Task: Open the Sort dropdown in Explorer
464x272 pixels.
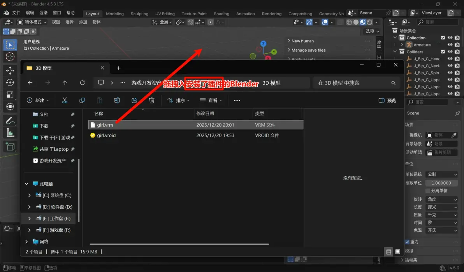Action: point(178,100)
